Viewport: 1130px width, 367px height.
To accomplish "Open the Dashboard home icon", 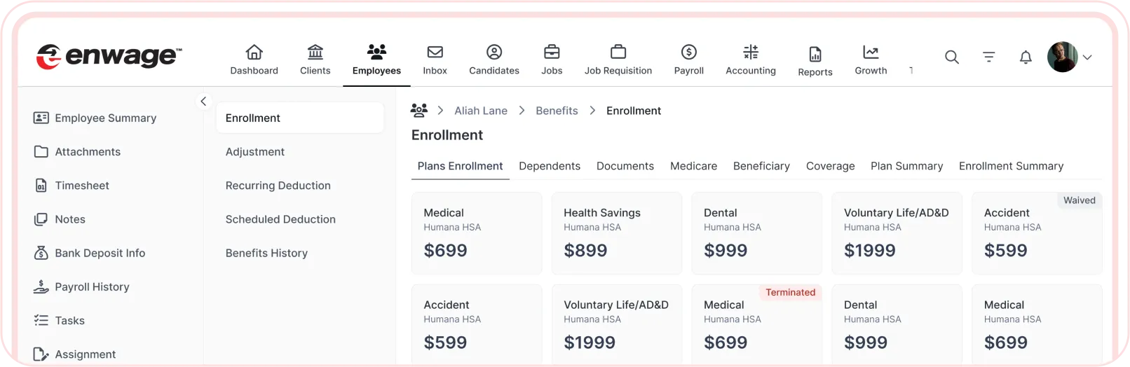I will click(x=254, y=53).
